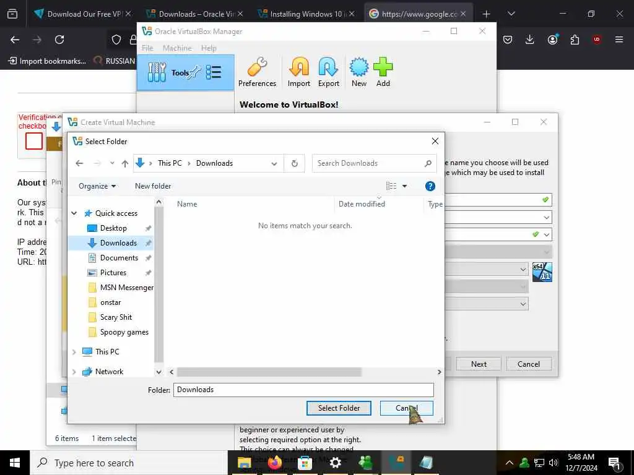Cancel the Select Folder dialog
This screenshot has width=634, height=475.
coord(406,408)
